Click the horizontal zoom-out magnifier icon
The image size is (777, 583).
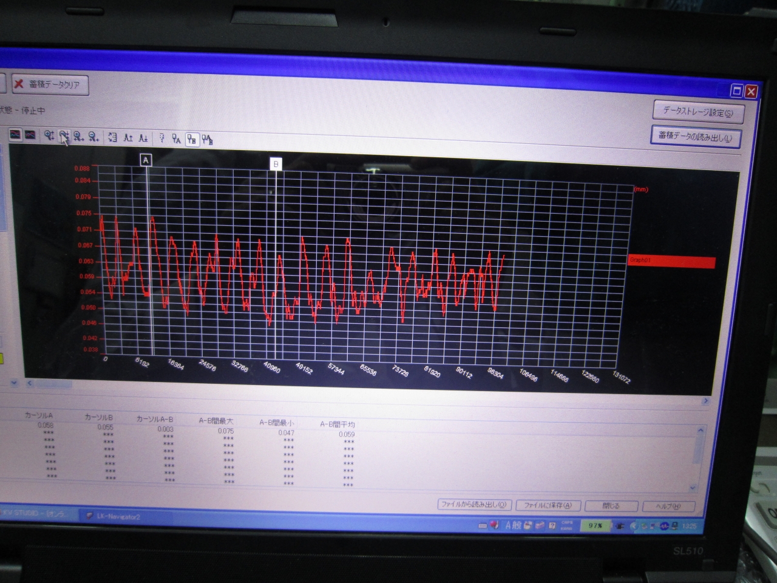pos(93,137)
